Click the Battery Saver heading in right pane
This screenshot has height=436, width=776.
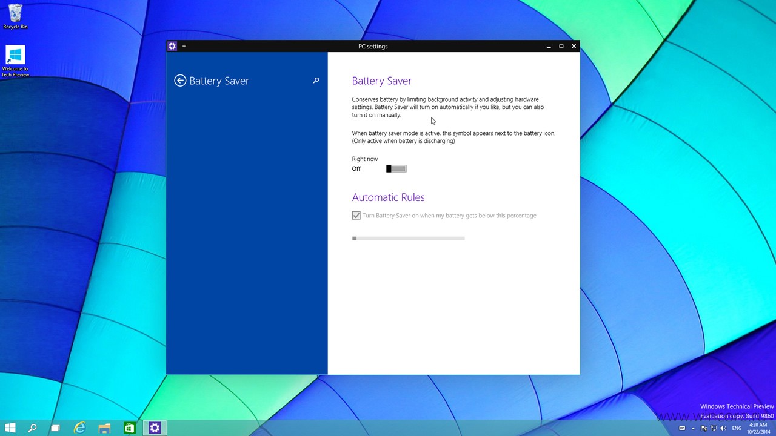382,81
